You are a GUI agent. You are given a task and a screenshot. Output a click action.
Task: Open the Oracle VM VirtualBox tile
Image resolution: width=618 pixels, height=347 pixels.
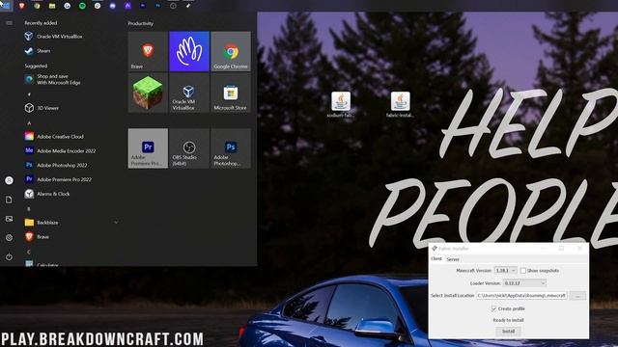click(189, 93)
